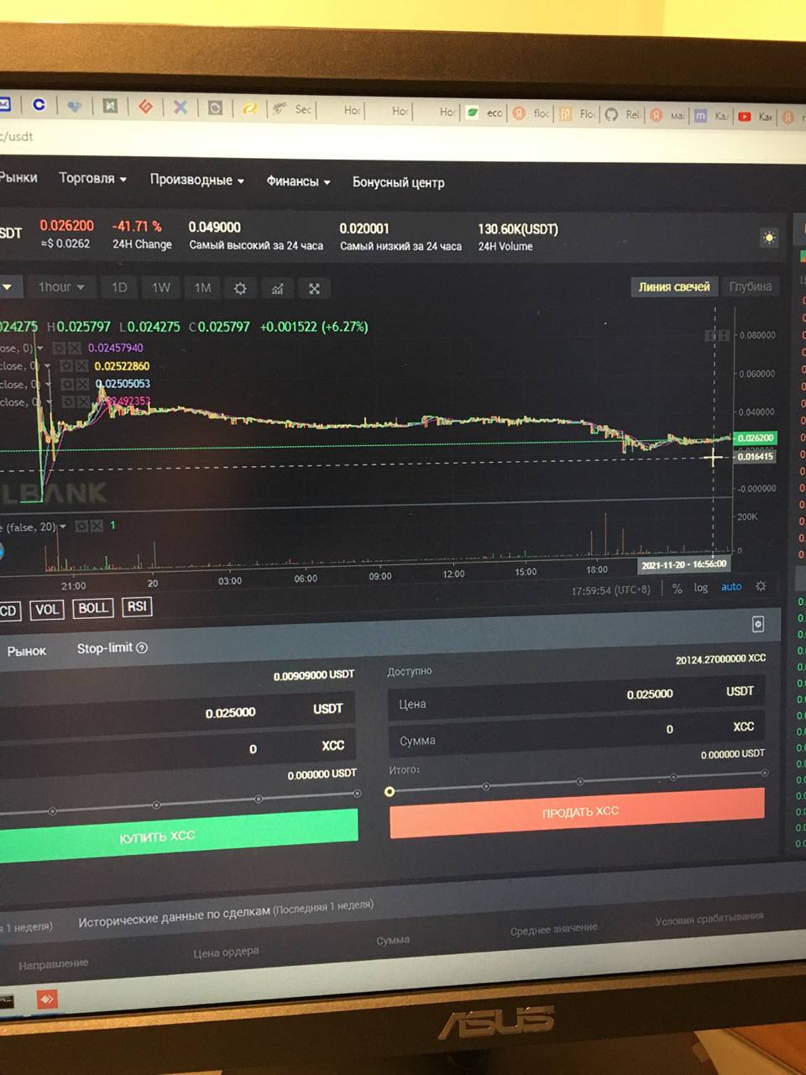
Task: Open chart settings gear in chart toolbar
Action: click(x=240, y=288)
